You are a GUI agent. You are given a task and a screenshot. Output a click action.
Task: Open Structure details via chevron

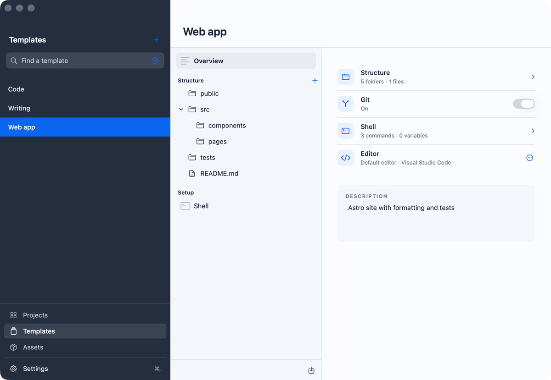(x=533, y=77)
